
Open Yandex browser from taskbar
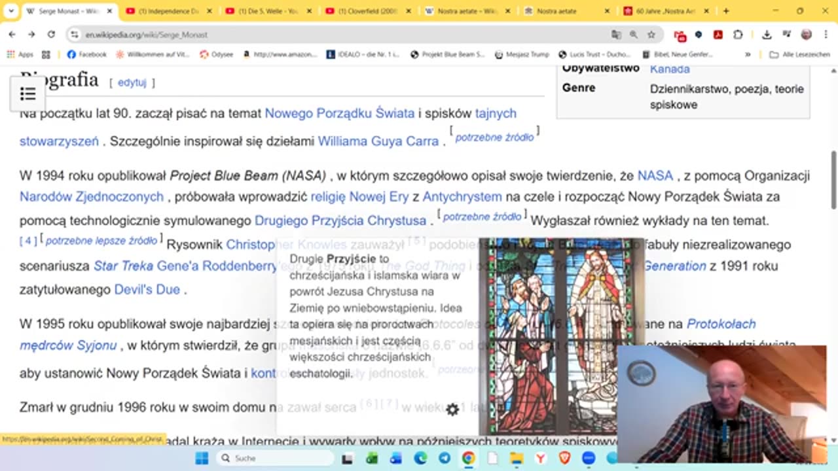pos(541,458)
